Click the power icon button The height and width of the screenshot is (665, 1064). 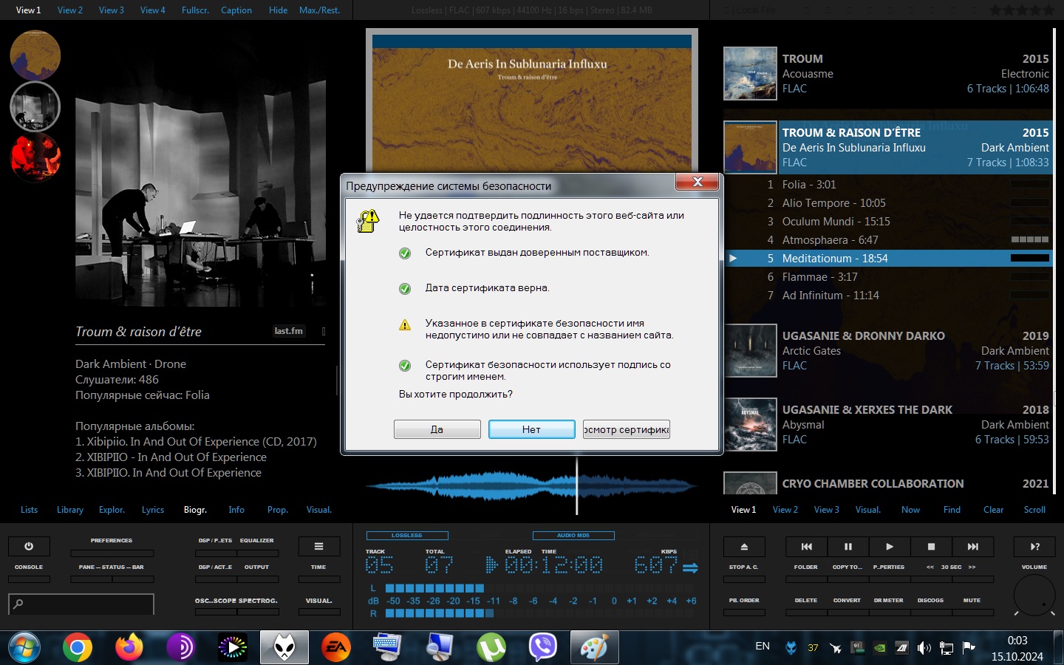(x=29, y=547)
